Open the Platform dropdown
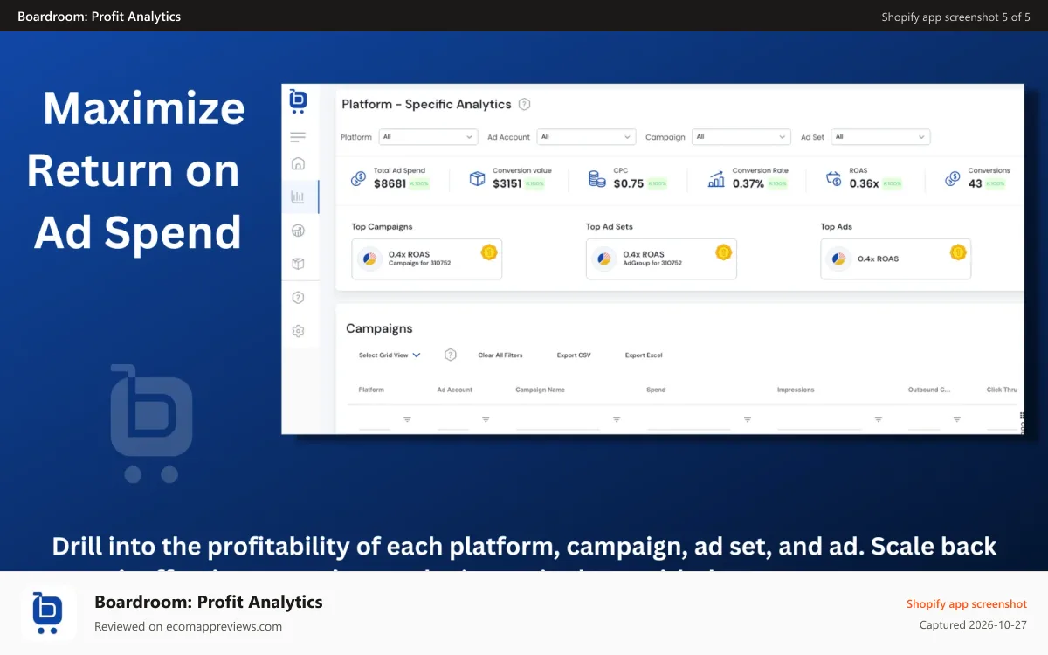The width and height of the screenshot is (1048, 655). click(x=429, y=137)
